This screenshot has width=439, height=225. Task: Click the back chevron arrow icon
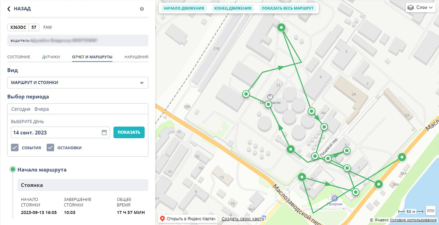(9, 9)
